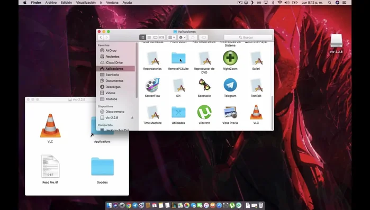
Task: Click the edit tags toolbar button
Action: point(203,37)
